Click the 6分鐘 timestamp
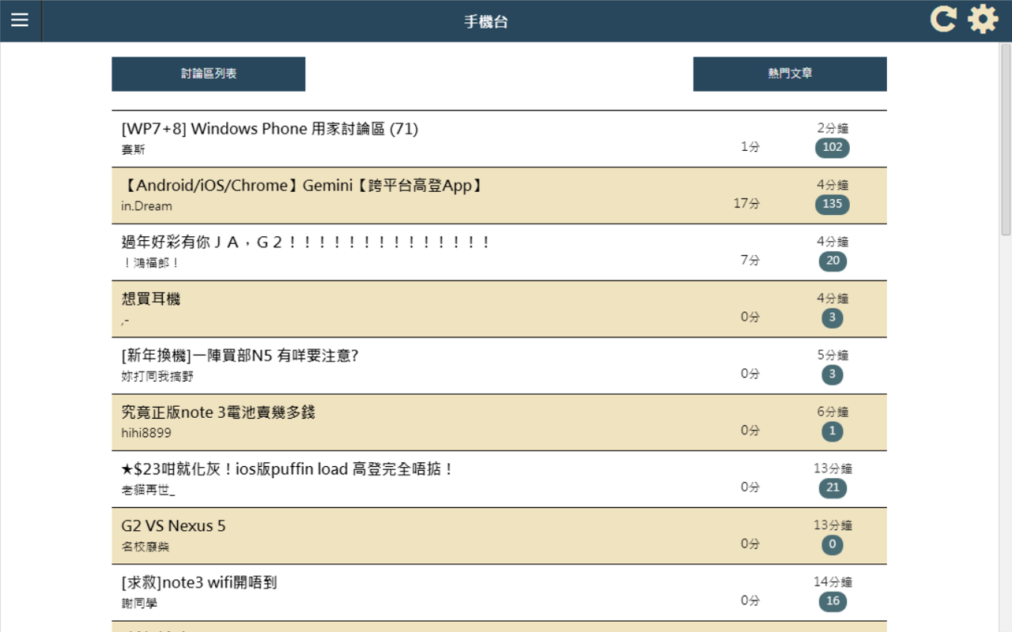This screenshot has width=1012, height=632. click(x=833, y=412)
